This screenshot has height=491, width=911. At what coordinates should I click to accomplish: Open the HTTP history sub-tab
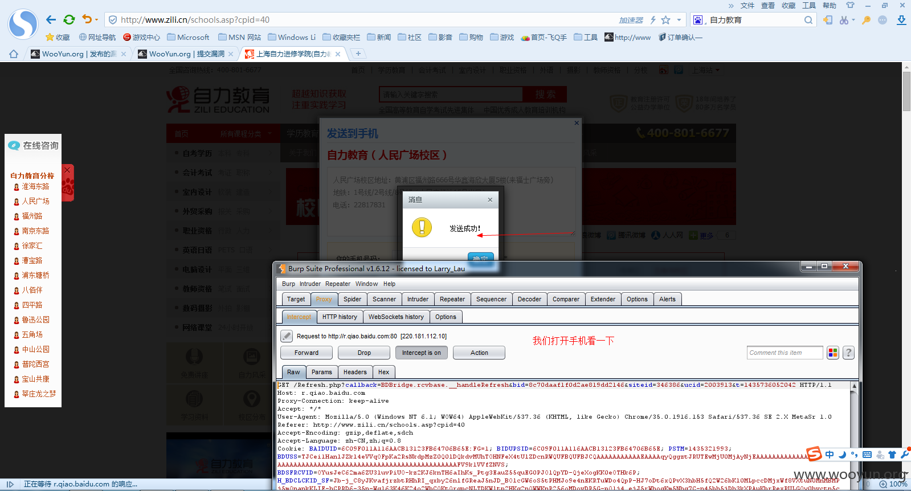point(340,317)
